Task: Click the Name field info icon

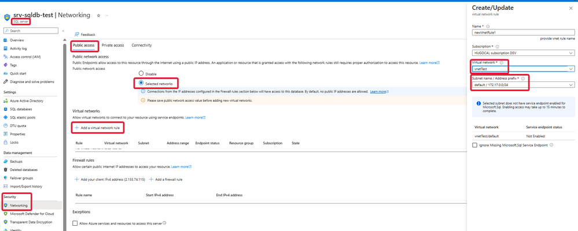Action: click(488, 27)
